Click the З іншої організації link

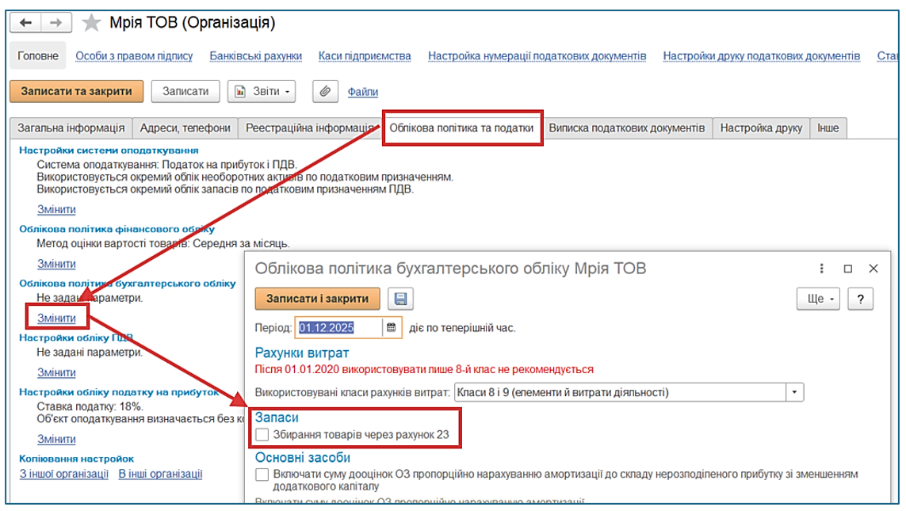pos(63,474)
